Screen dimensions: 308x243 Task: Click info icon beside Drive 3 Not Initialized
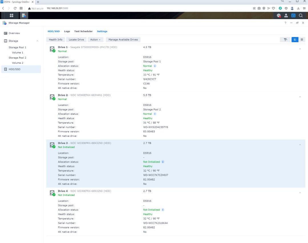pyautogui.click(x=163, y=162)
